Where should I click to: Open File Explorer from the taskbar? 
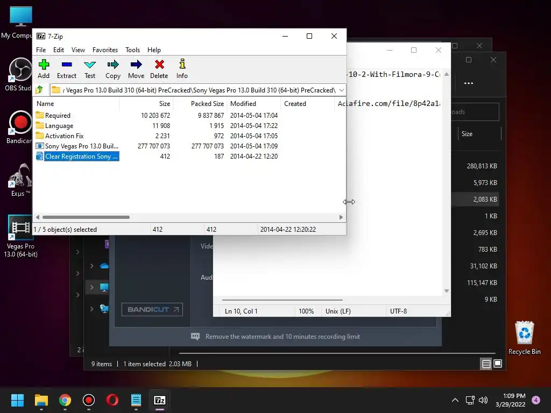[41, 400]
